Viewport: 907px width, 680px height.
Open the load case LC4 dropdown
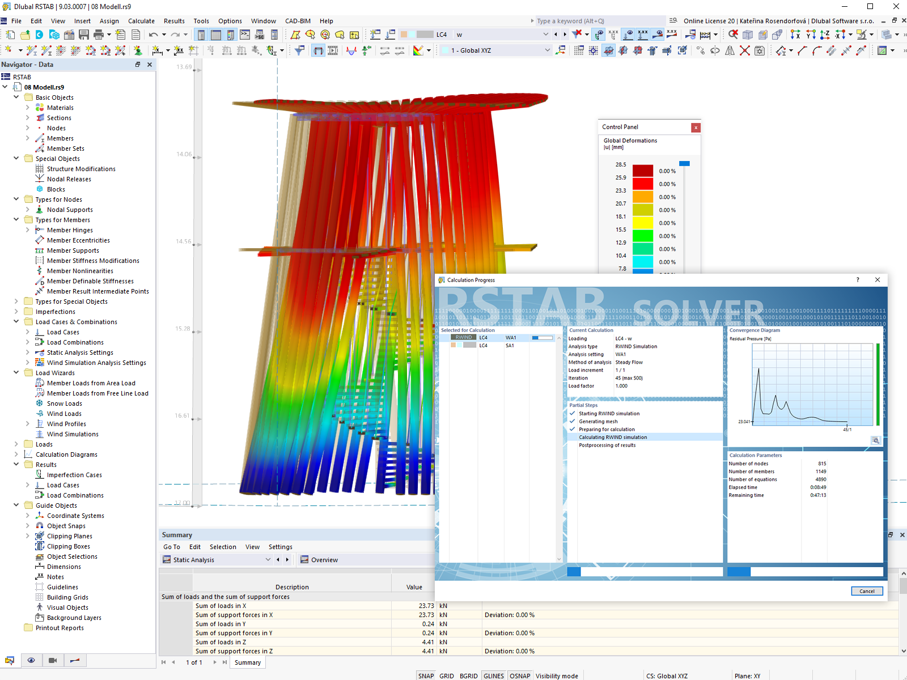coord(545,35)
